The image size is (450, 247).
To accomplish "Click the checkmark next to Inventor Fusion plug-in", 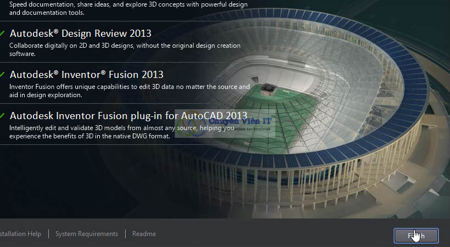I will click(2, 116).
